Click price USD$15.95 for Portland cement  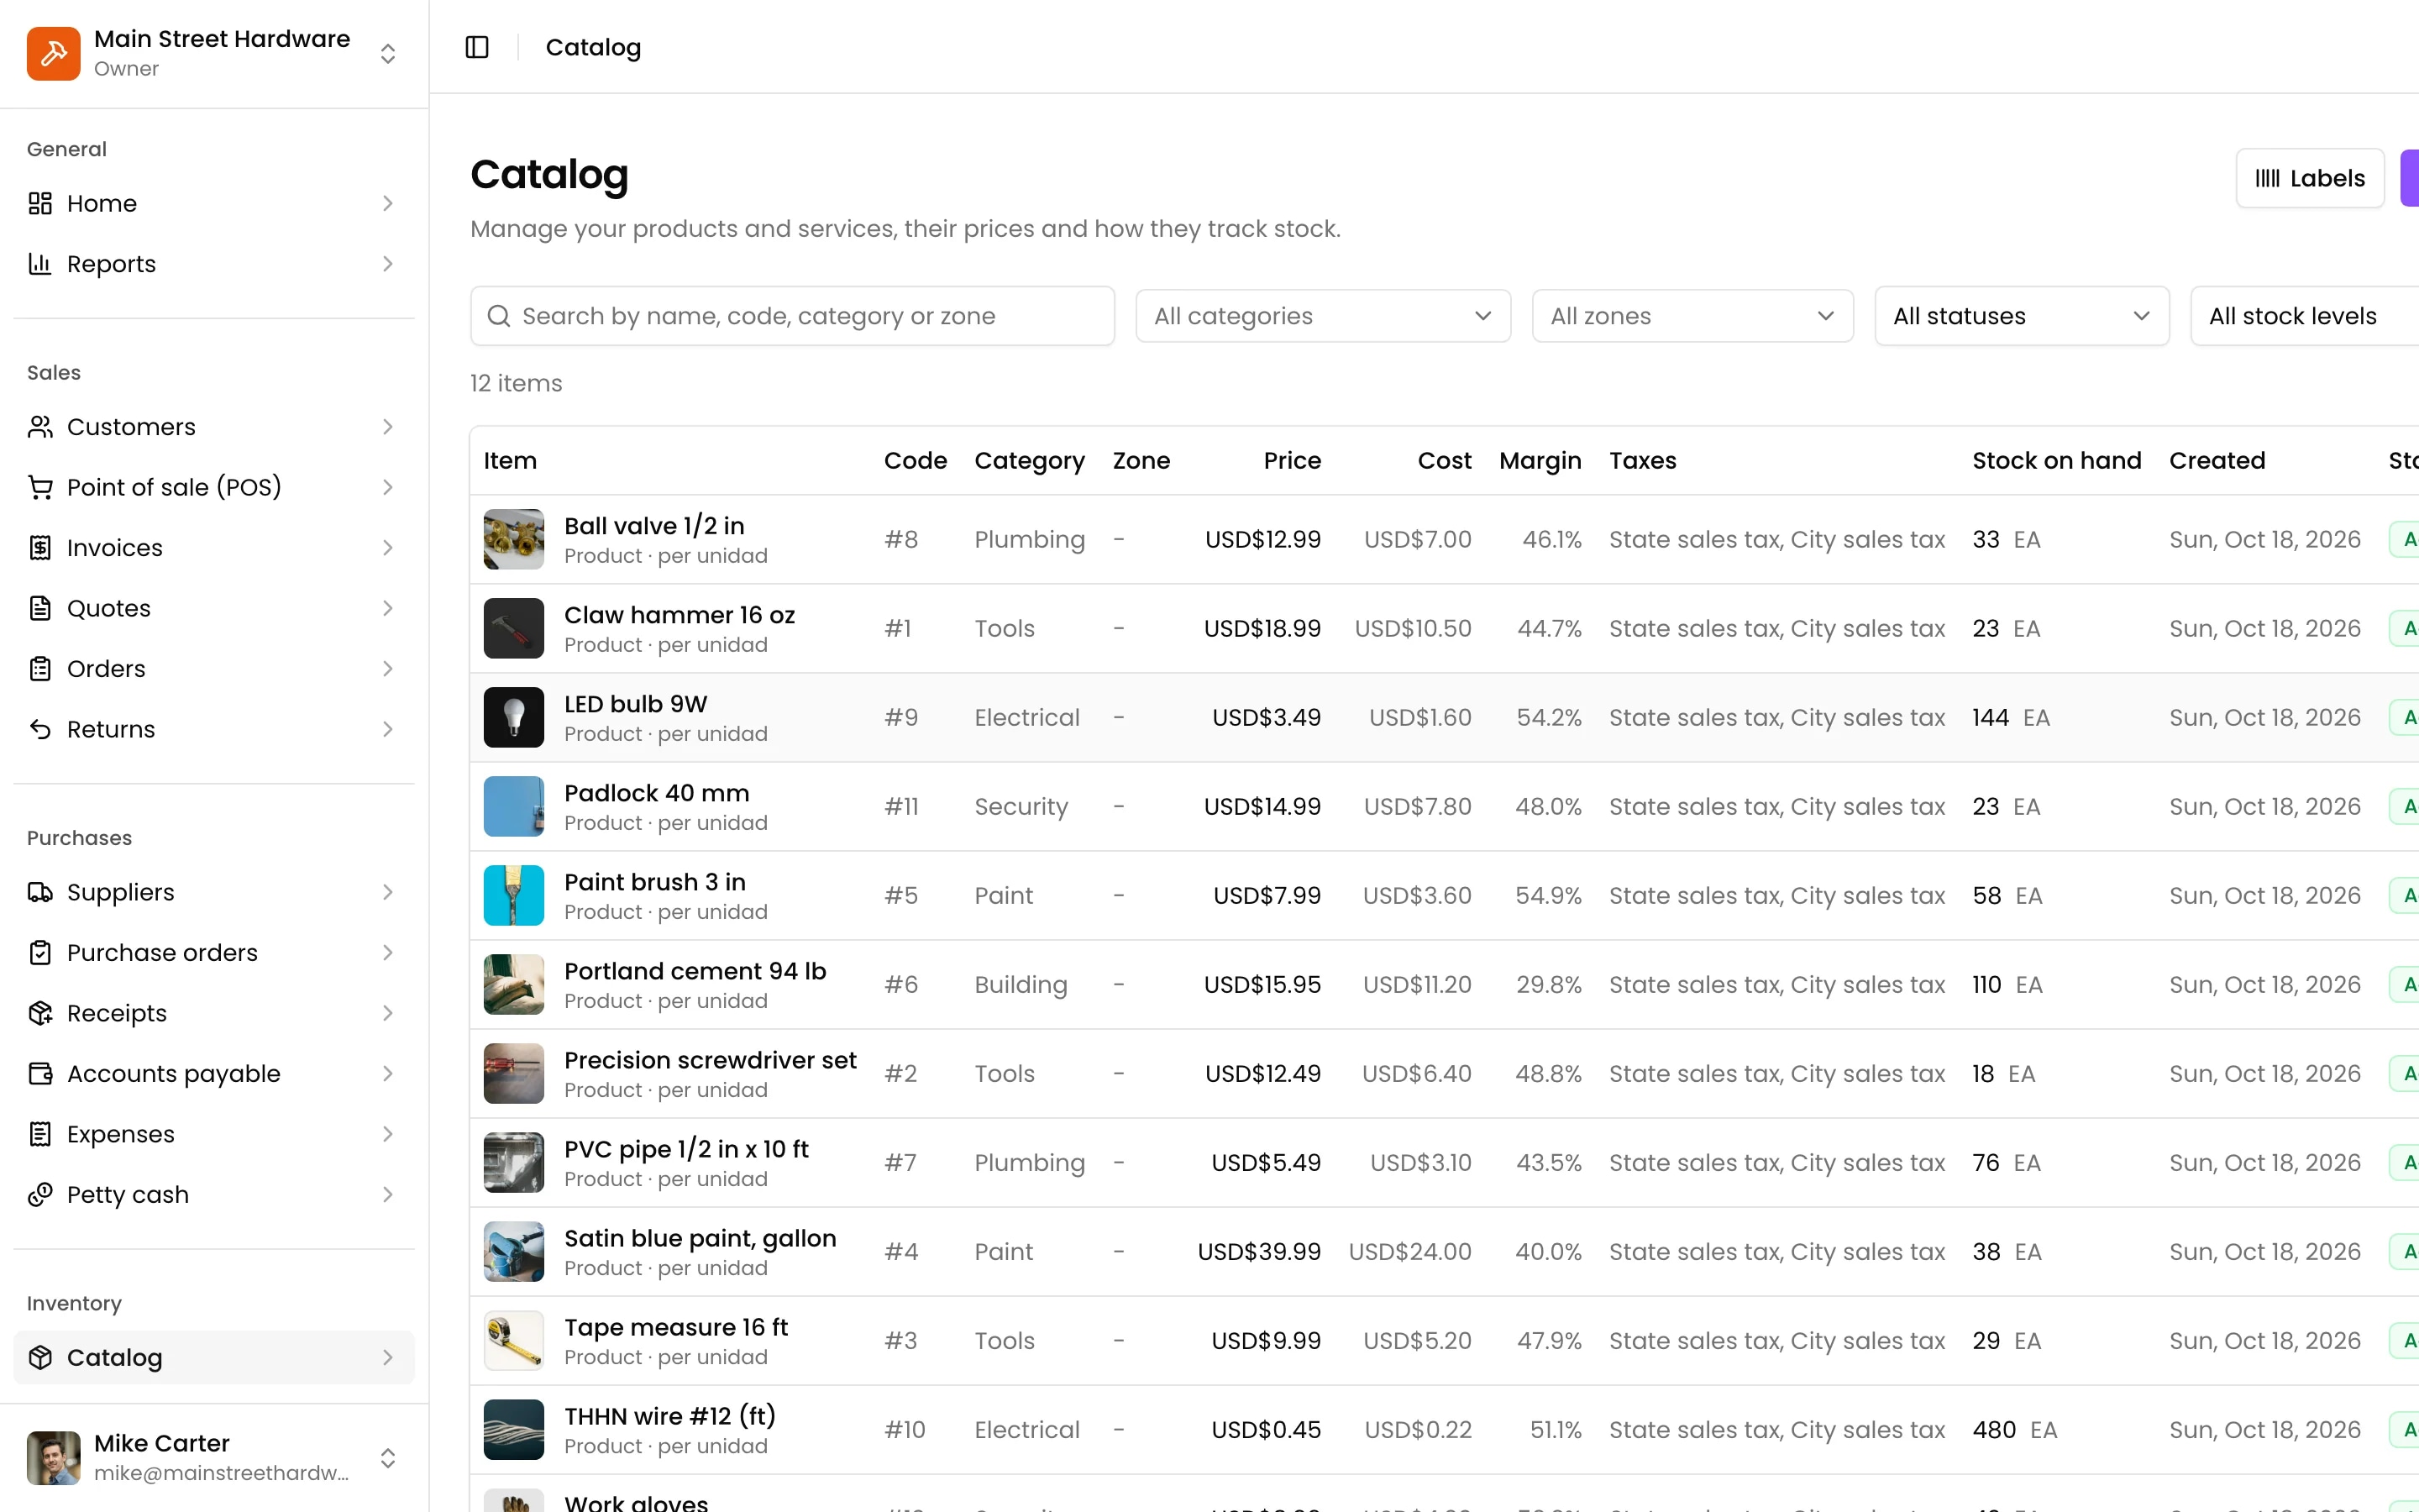point(1262,985)
